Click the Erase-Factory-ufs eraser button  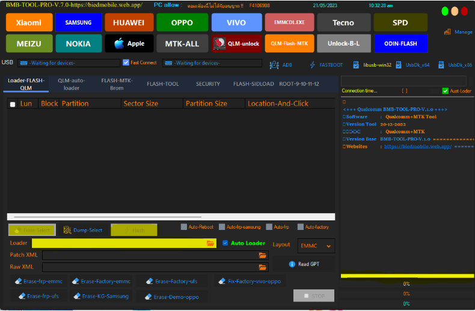point(171,281)
